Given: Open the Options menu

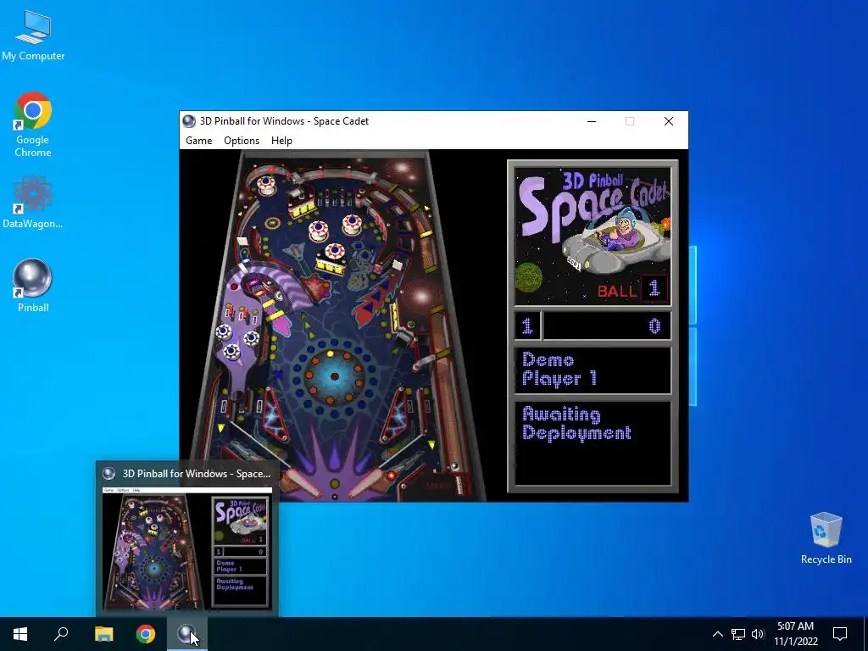Looking at the screenshot, I should click(x=242, y=141).
